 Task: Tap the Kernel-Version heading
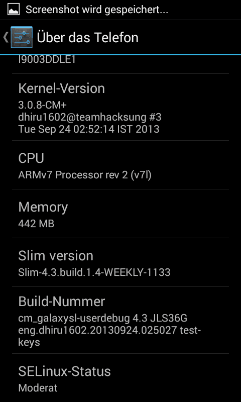pos(61,88)
